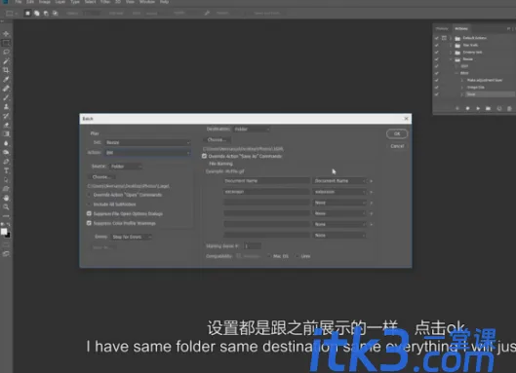Click the Begin recording icon in Actions panel
The height and width of the screenshot is (373, 516).
point(467,108)
